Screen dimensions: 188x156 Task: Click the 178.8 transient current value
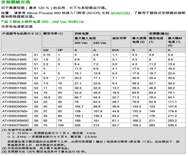coord(172,111)
